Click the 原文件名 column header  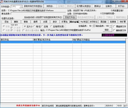point(17,40)
